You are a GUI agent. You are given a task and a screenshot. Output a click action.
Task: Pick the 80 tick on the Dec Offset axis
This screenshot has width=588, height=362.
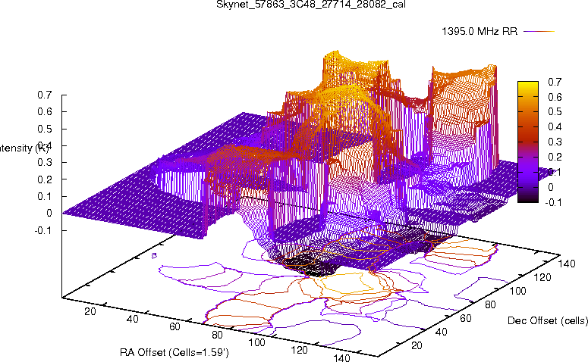[490, 304]
